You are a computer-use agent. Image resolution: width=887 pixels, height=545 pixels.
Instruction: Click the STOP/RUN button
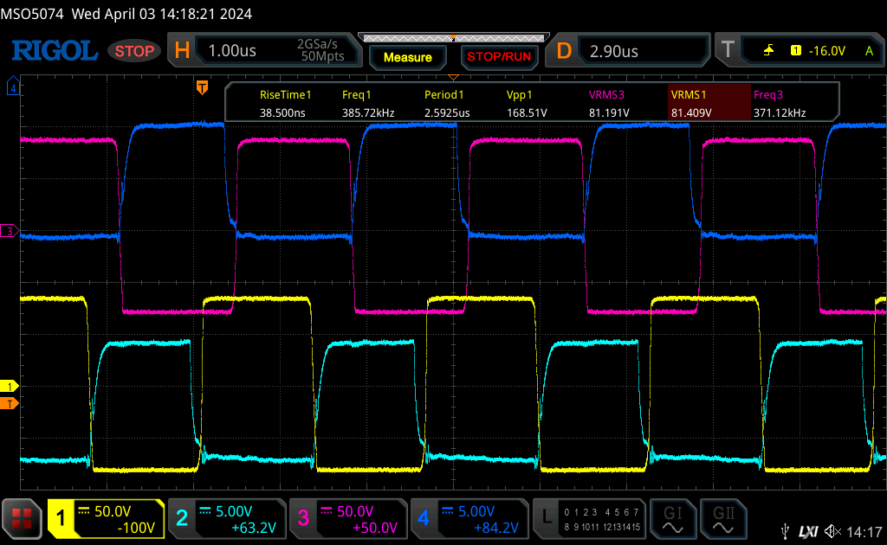pos(499,57)
